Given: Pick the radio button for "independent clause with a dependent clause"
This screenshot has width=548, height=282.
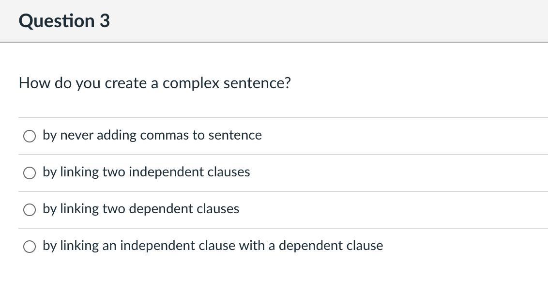Looking at the screenshot, I should (x=30, y=247).
